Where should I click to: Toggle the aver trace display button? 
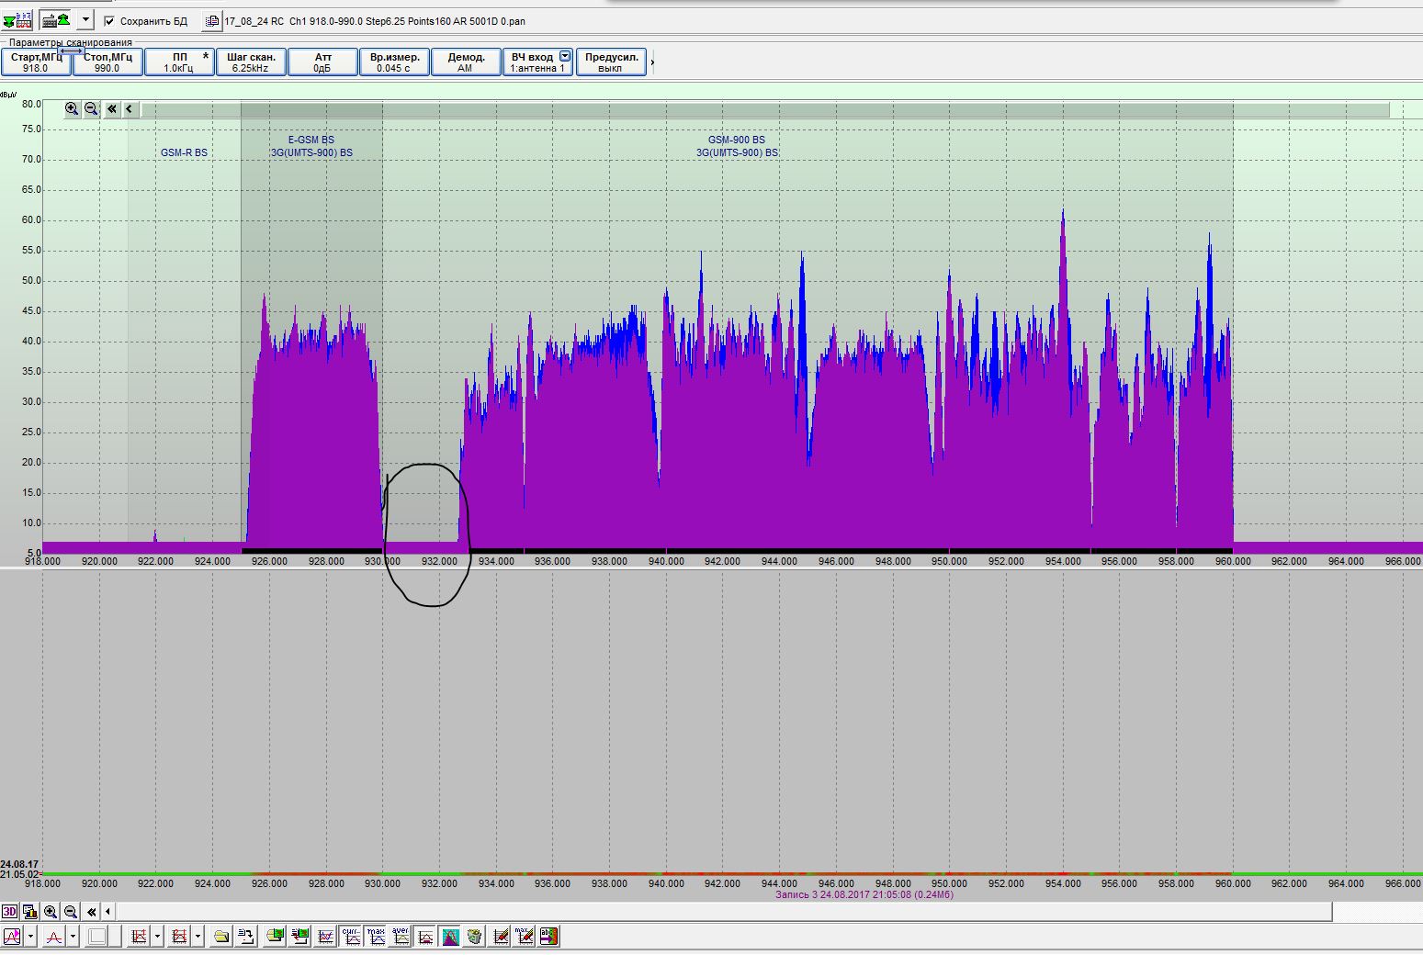coord(401,937)
